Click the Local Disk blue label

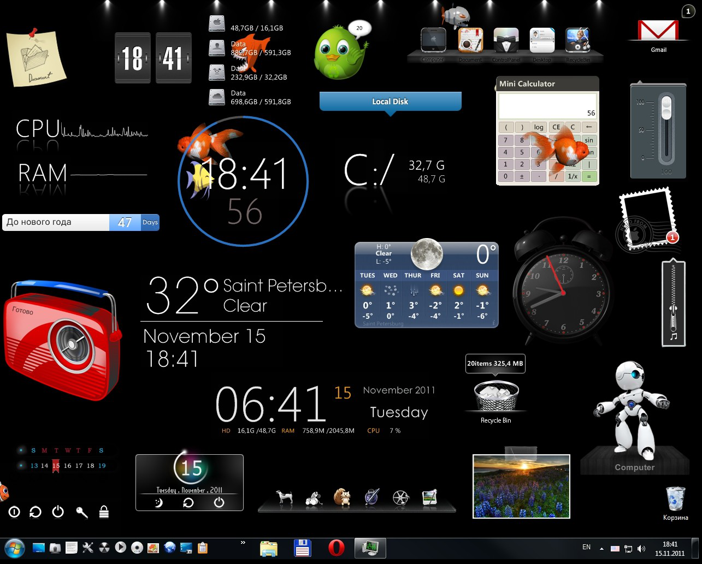pos(390,102)
